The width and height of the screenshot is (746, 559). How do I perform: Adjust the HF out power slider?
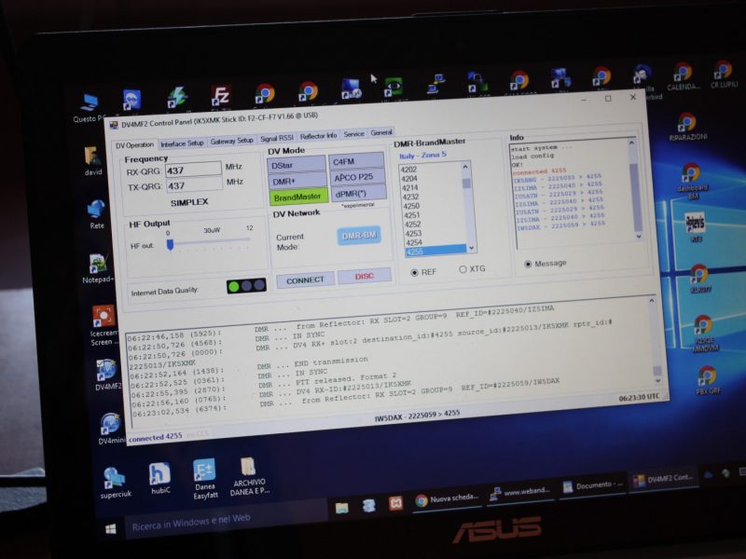(170, 244)
